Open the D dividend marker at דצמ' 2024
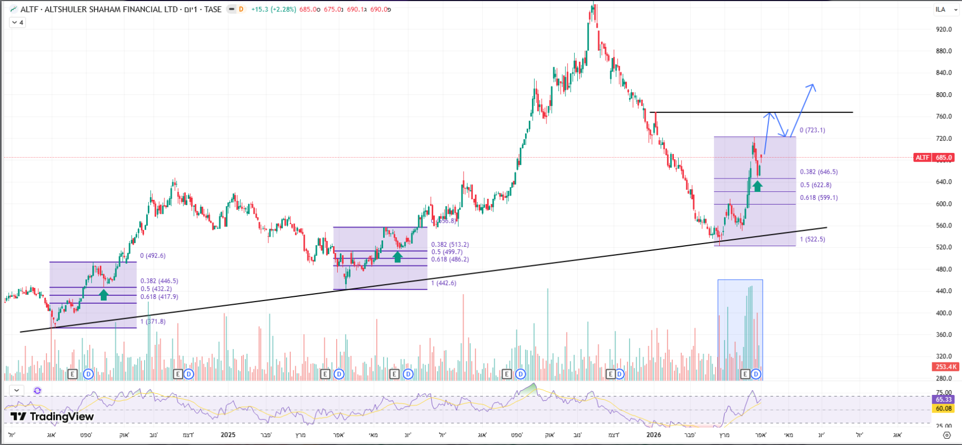962x445 pixels. 188,374
